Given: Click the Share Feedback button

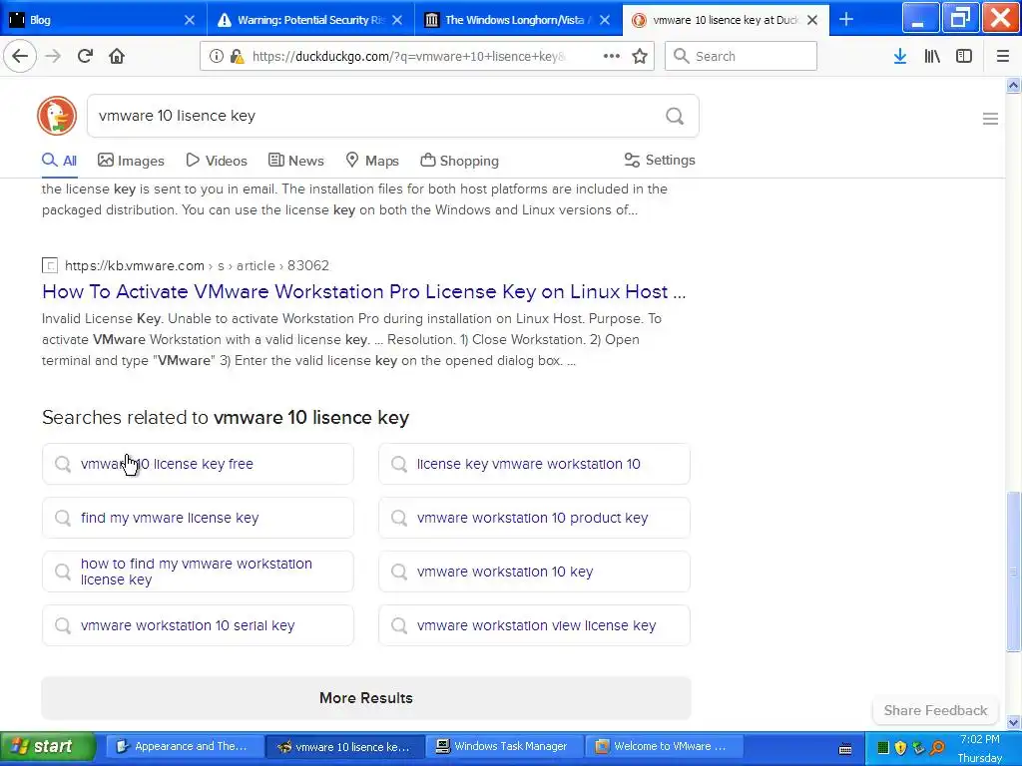Looking at the screenshot, I should (935, 710).
